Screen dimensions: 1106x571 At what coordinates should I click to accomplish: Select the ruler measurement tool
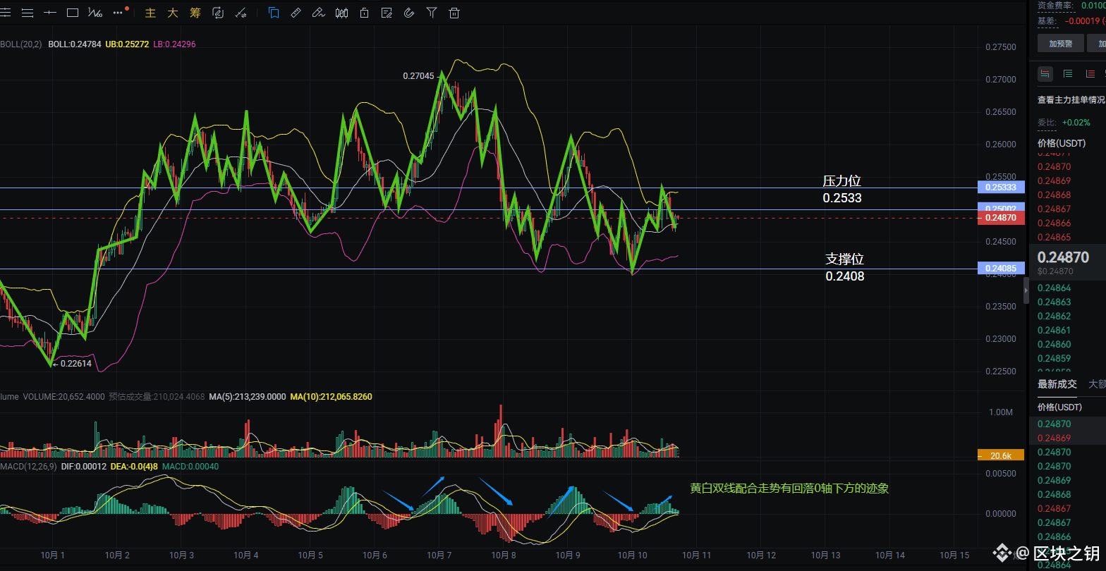(296, 13)
